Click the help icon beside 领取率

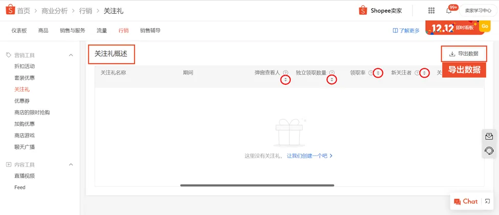371,73
